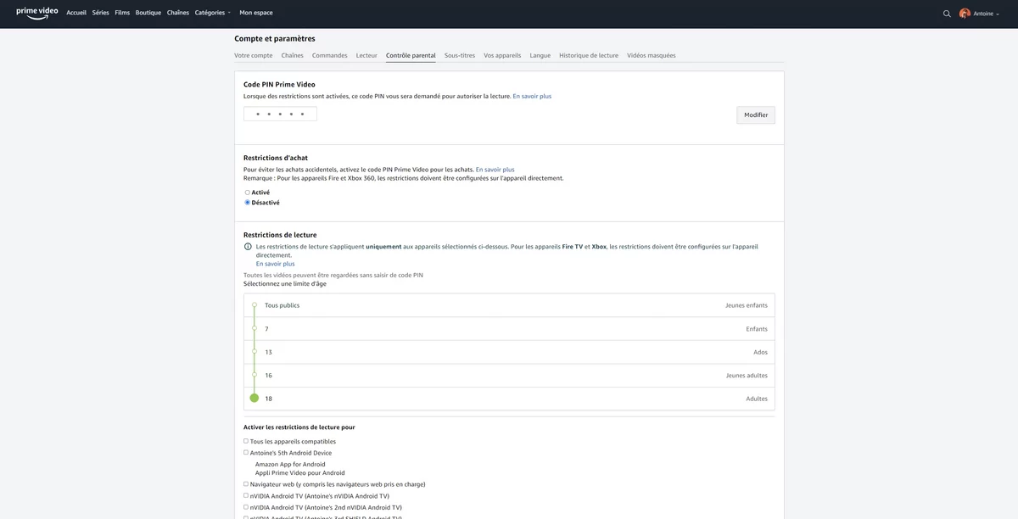Expand the Catégories dropdown
This screenshot has width=1018, height=519.
[213, 13]
